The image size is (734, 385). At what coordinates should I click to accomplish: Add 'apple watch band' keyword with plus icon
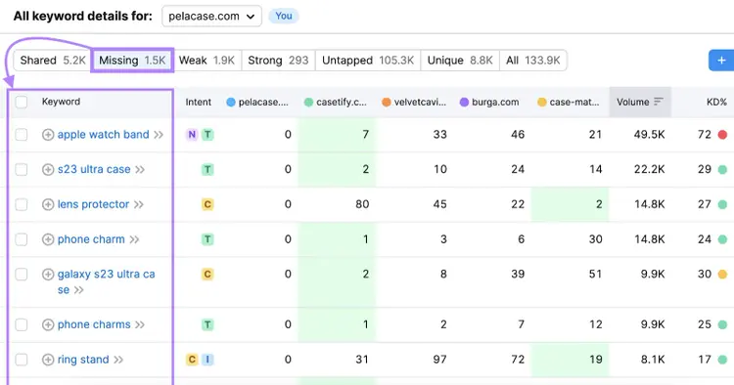48,135
